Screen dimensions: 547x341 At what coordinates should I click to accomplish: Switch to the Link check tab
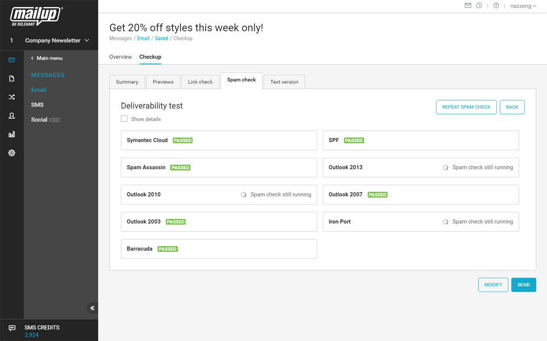coord(200,82)
